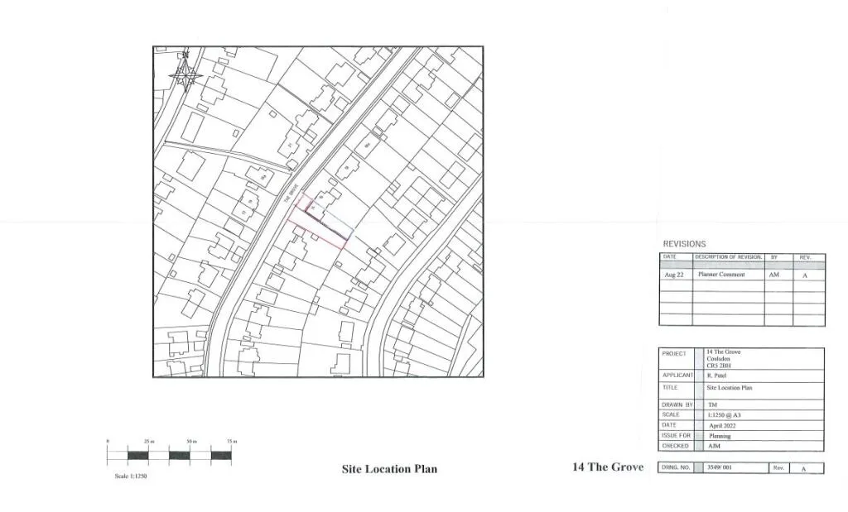Image resolution: width=848 pixels, height=512 pixels.
Task: Click the '50 m' mark on the scale bar
Action: [191, 442]
